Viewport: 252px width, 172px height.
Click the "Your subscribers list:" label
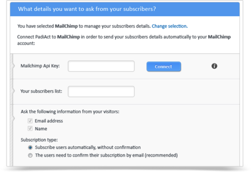[x=41, y=91]
